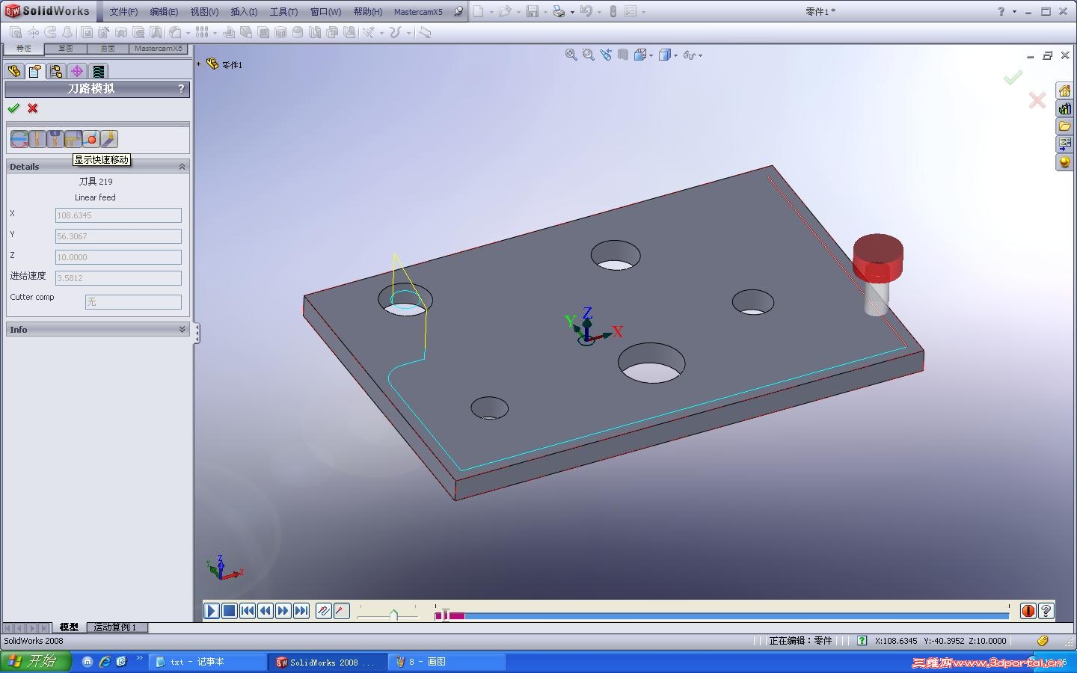1077x673 pixels.
Task: Click the Zoom to Fit view icon
Action: pos(571,55)
